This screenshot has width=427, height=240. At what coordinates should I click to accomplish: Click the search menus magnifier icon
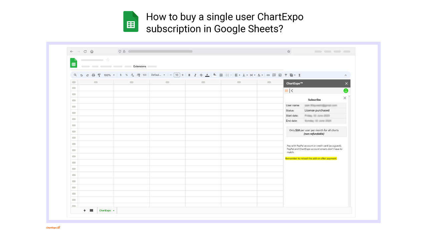75,75
